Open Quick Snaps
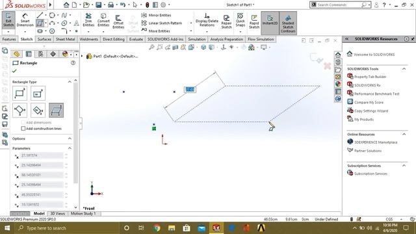Image resolution: width=416 pixels, height=234 pixels. (x=240, y=20)
